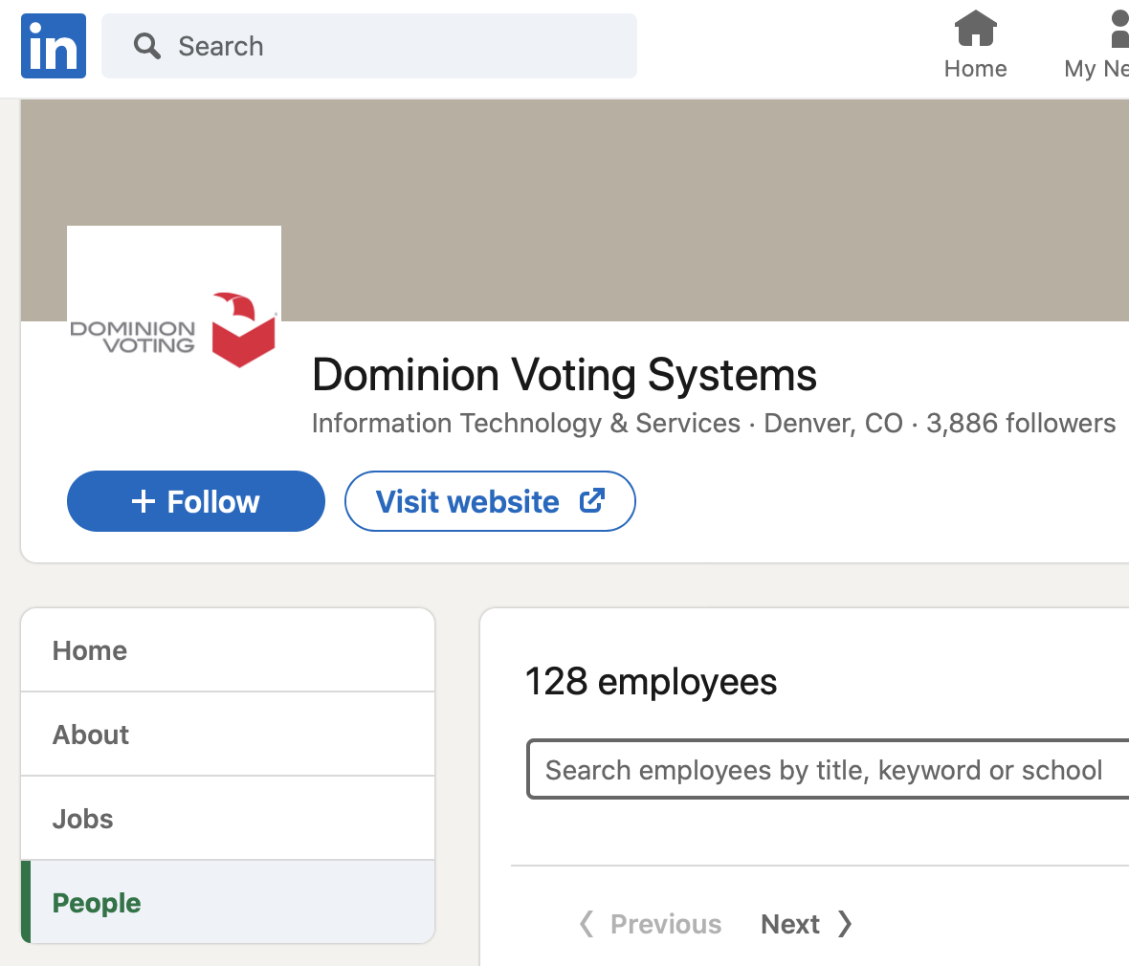Click the Dominion Voting Systems company title
Image resolution: width=1129 pixels, height=966 pixels.
pyautogui.click(x=564, y=374)
